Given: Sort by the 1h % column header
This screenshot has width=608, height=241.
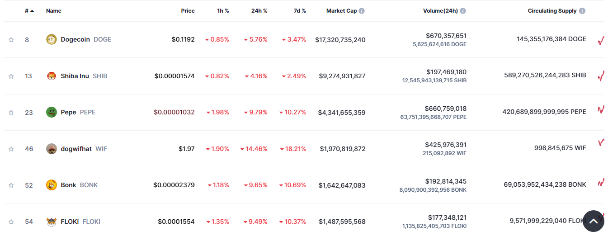Looking at the screenshot, I should pyautogui.click(x=223, y=11).
